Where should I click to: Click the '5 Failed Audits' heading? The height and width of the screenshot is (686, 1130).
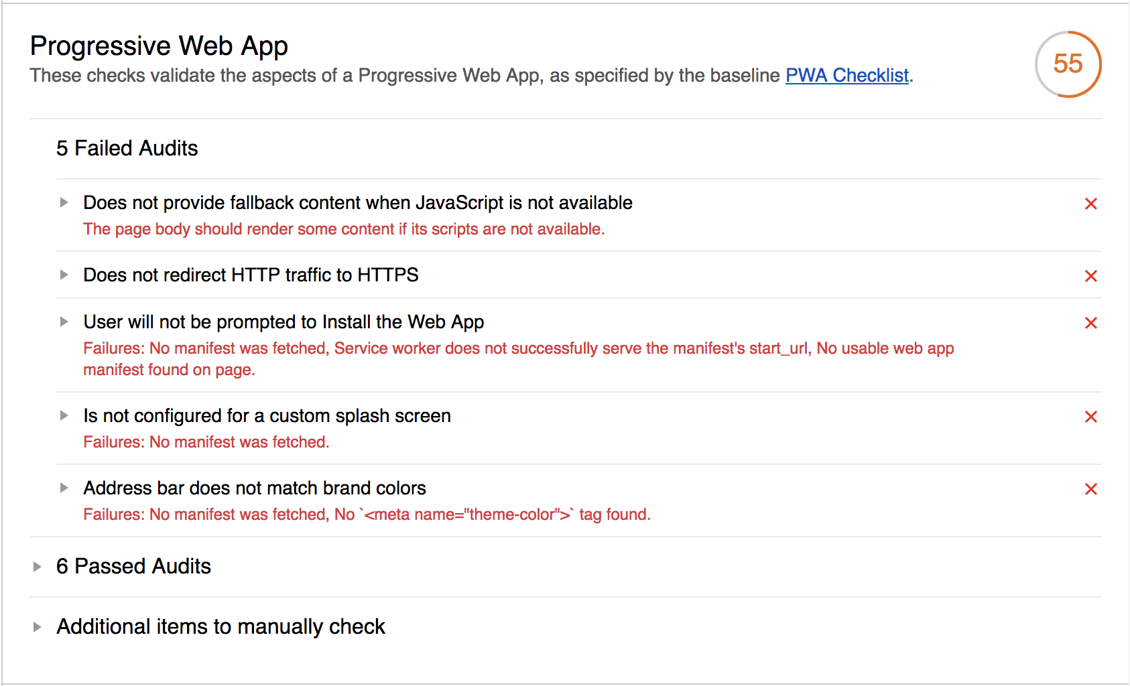(x=127, y=149)
